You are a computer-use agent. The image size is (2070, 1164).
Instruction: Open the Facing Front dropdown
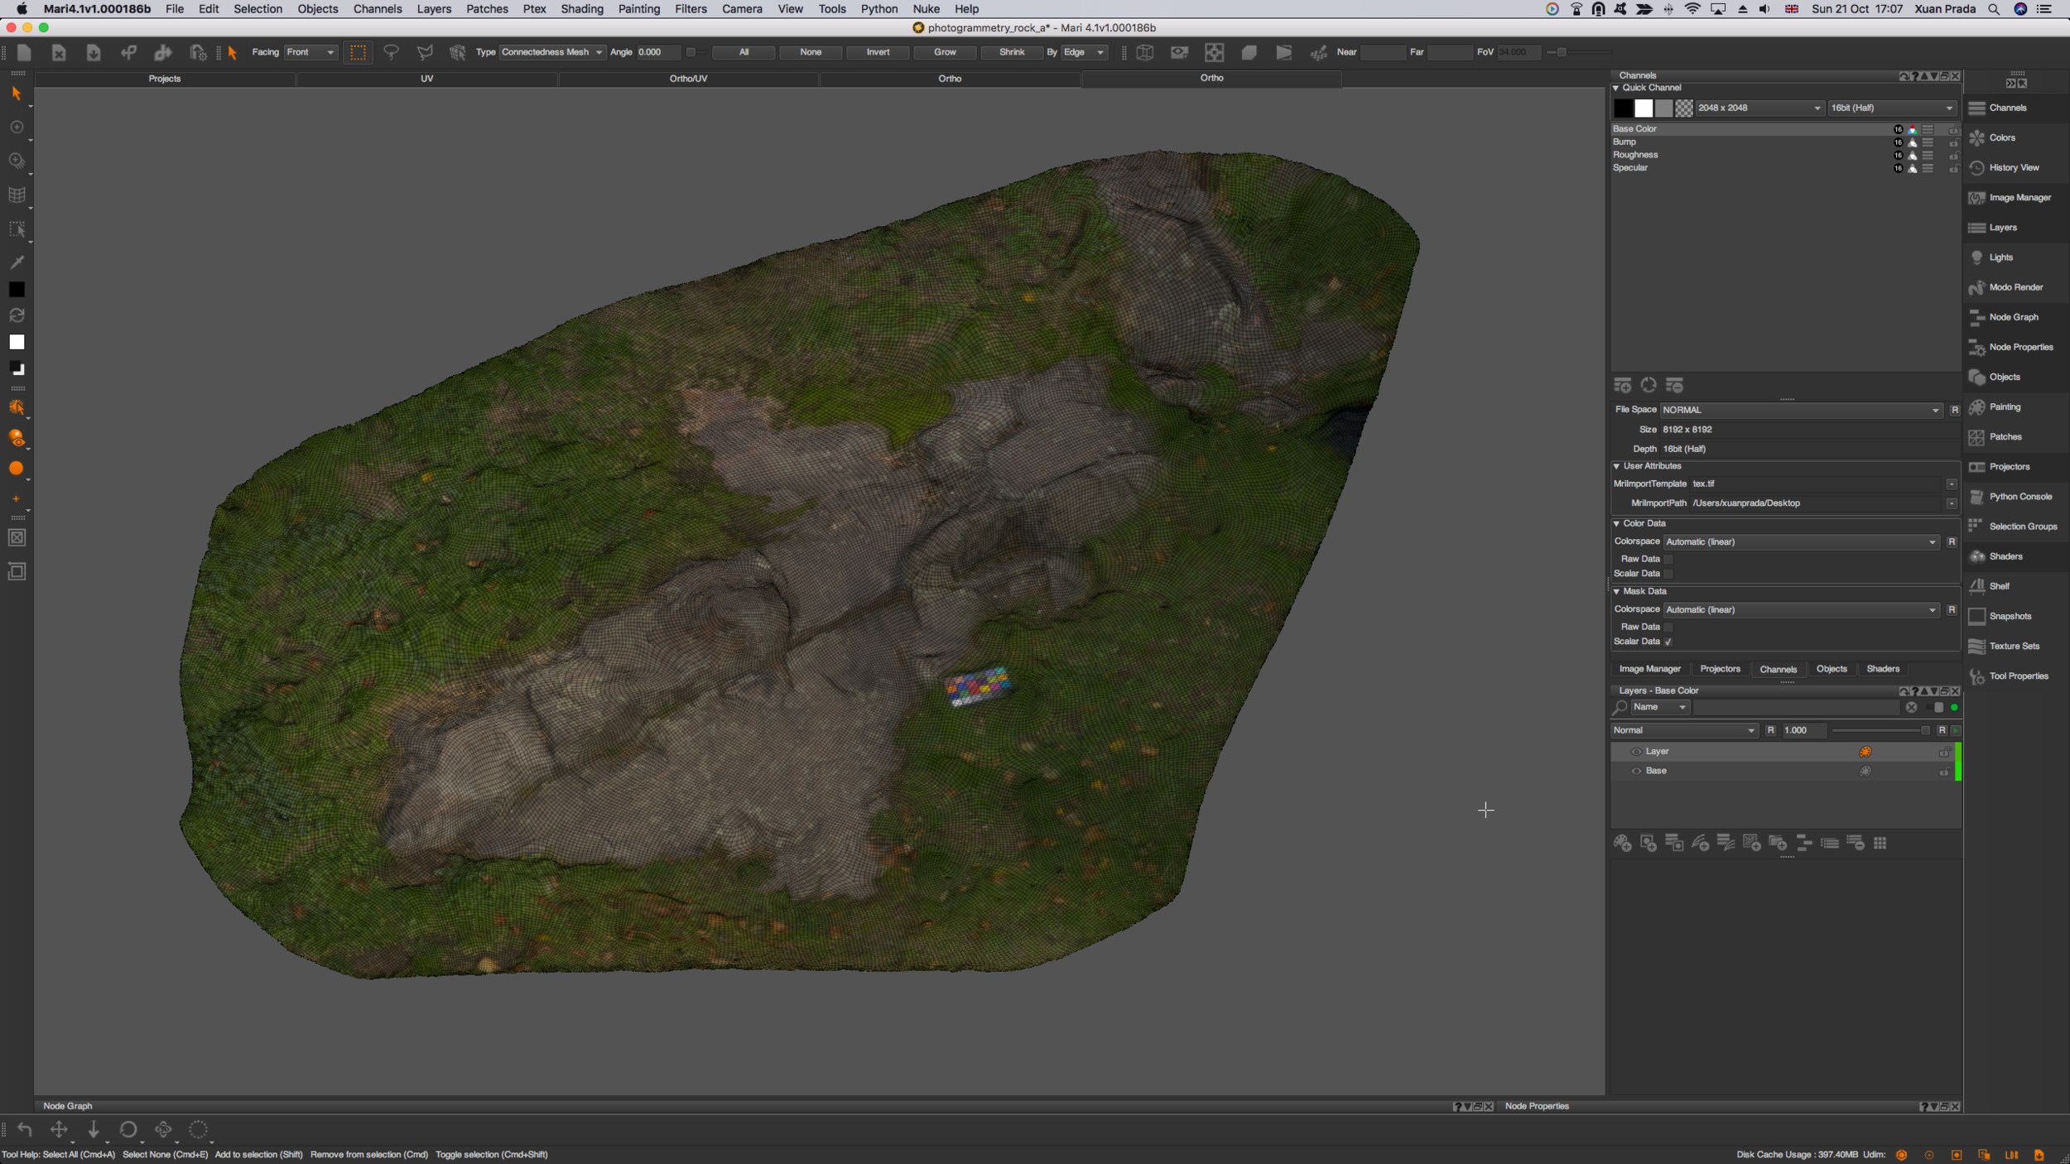click(x=310, y=52)
